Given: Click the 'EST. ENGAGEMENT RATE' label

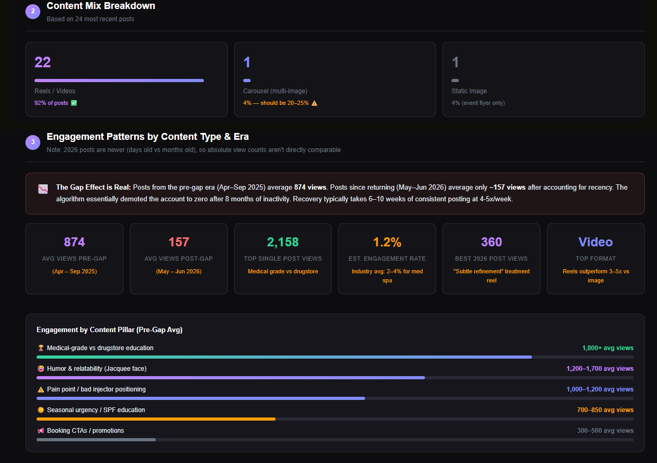Looking at the screenshot, I should [x=387, y=259].
